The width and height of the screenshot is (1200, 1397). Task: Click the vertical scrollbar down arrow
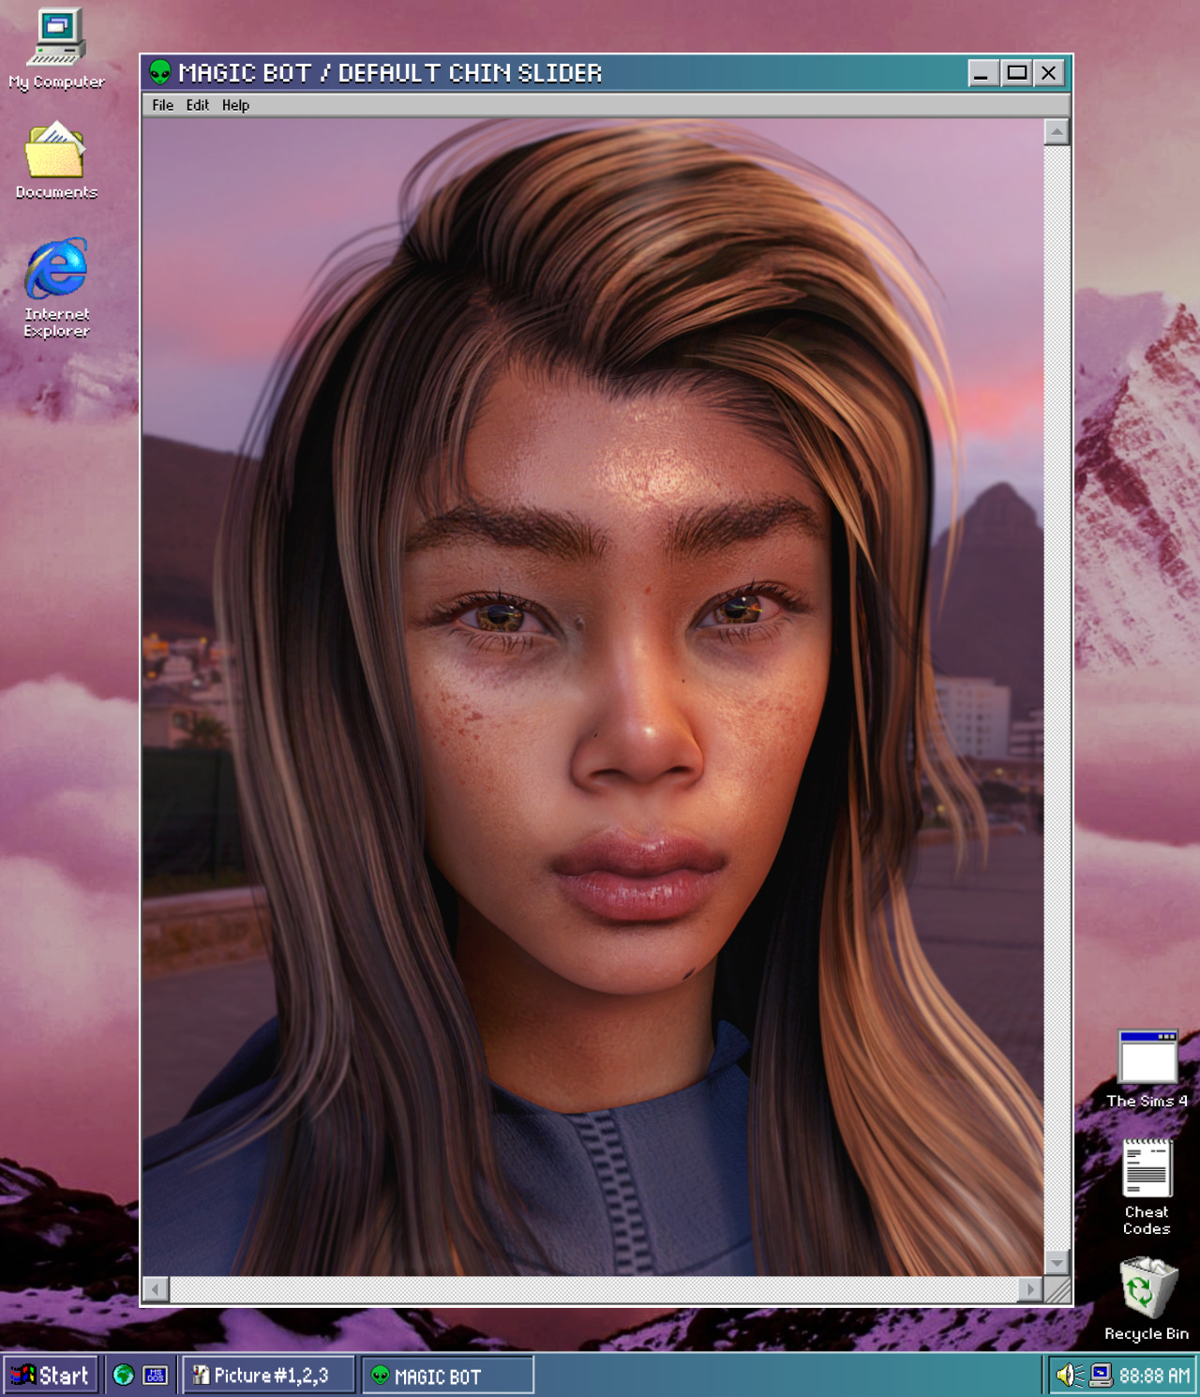pyautogui.click(x=1057, y=1263)
